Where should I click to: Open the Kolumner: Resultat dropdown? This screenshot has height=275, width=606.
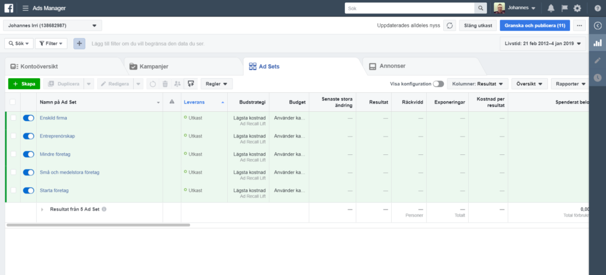click(478, 84)
